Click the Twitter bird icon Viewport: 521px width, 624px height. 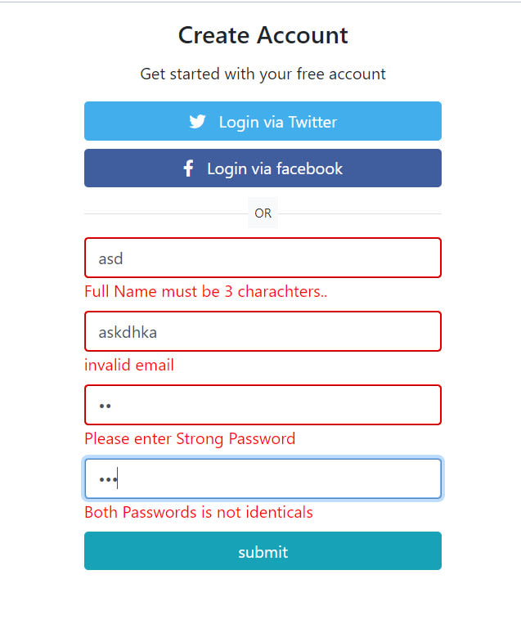point(197,122)
